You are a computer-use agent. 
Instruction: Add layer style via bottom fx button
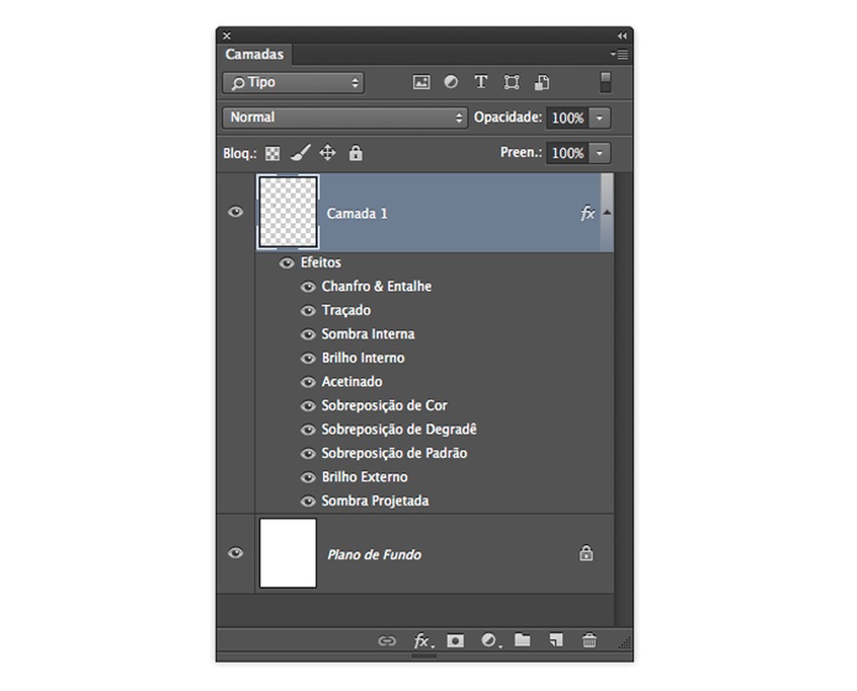click(x=423, y=640)
